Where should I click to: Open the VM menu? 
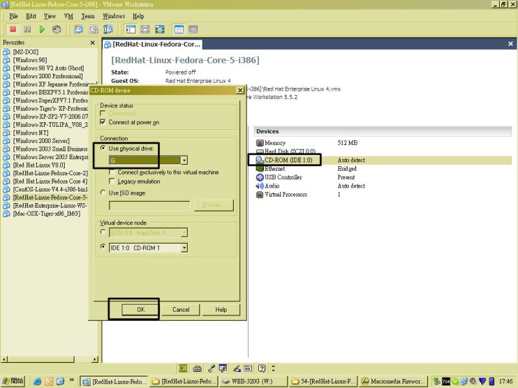click(69, 16)
